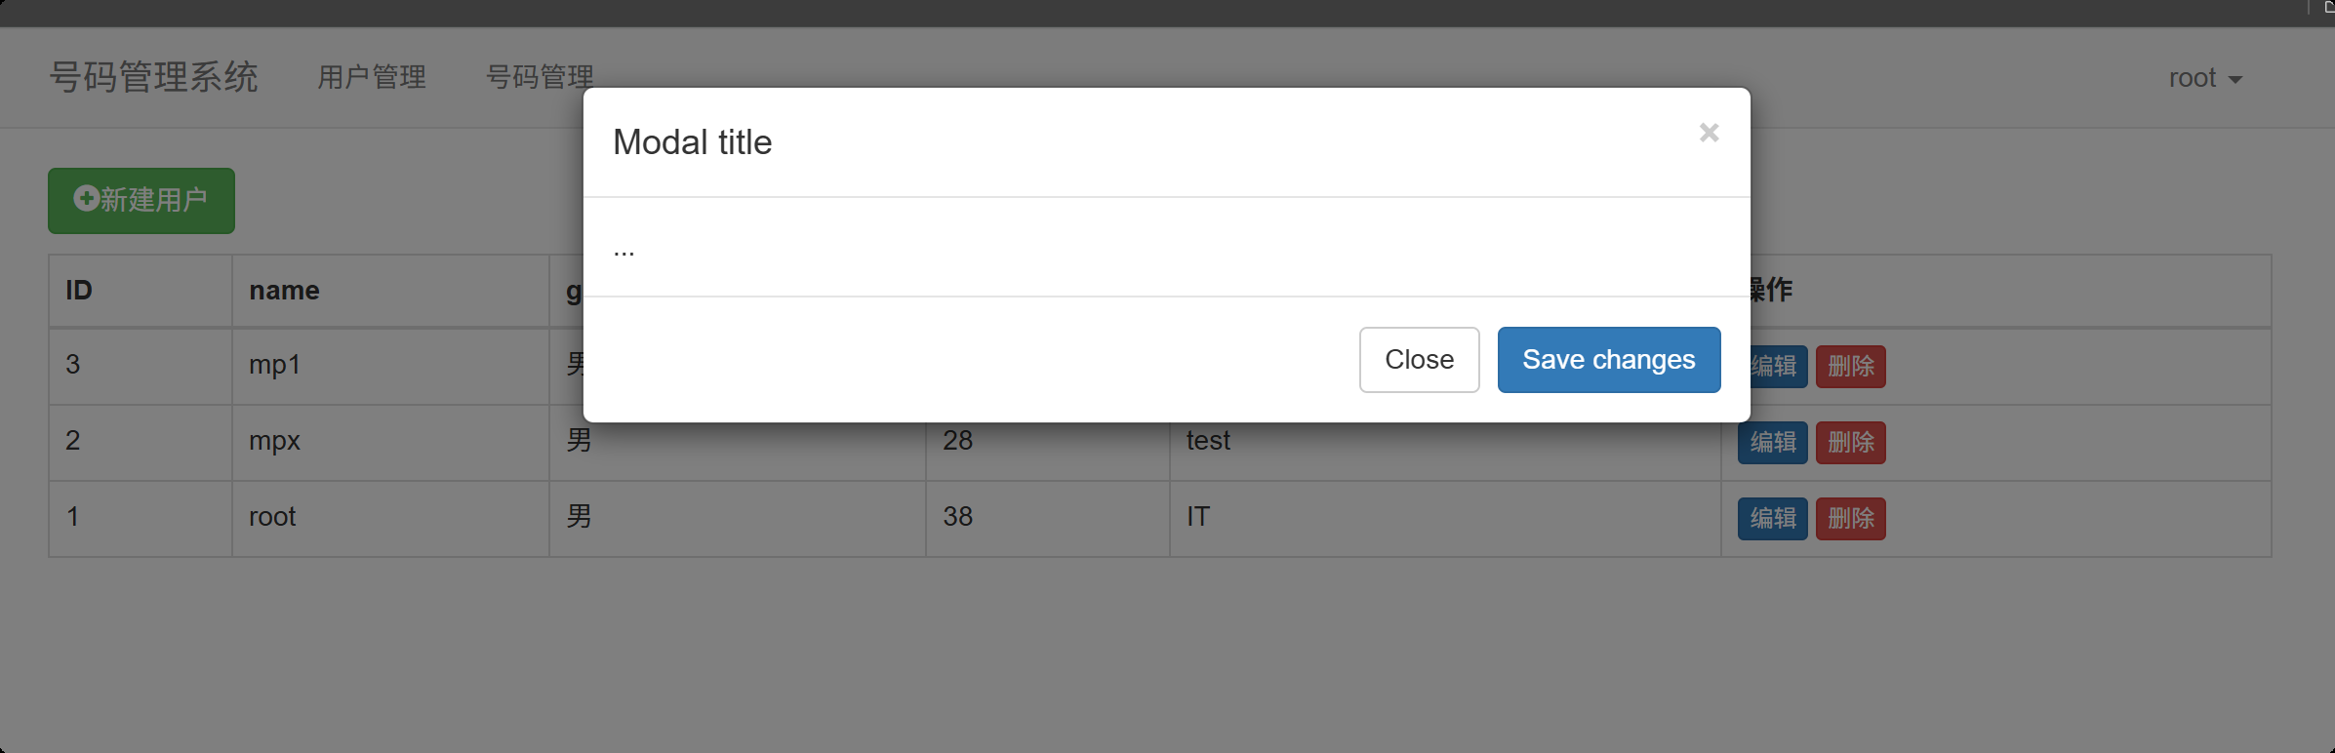Delete the mpx user with 删除
This screenshot has height=753, width=2335.
coord(1850,443)
